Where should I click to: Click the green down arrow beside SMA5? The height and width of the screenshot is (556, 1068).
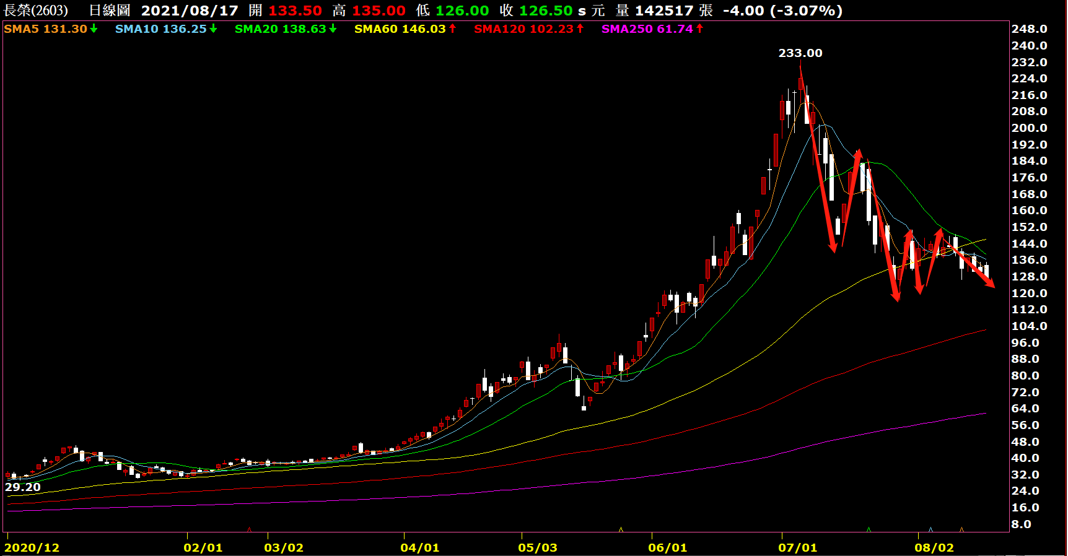click(x=94, y=28)
